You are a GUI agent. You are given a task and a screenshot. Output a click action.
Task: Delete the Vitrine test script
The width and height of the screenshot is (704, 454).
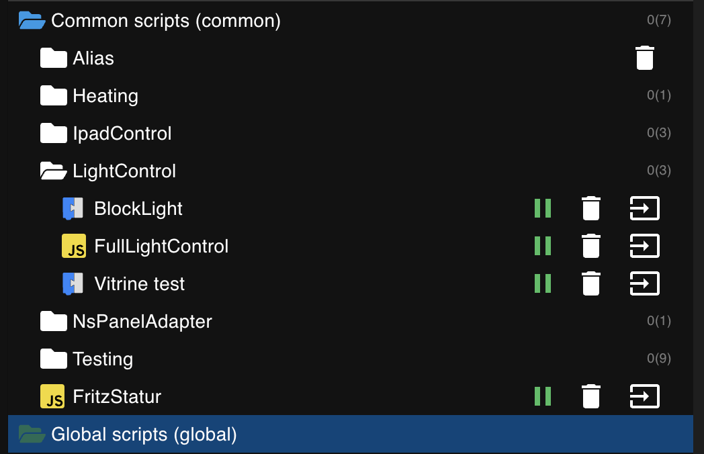tap(590, 283)
